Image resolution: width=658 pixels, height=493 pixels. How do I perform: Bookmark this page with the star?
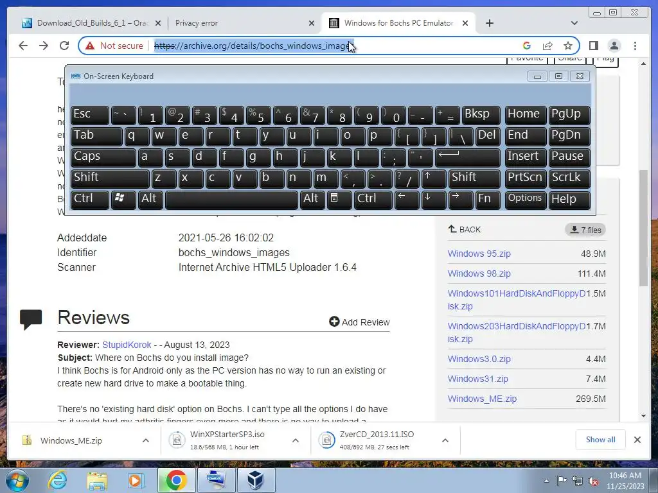(x=568, y=46)
